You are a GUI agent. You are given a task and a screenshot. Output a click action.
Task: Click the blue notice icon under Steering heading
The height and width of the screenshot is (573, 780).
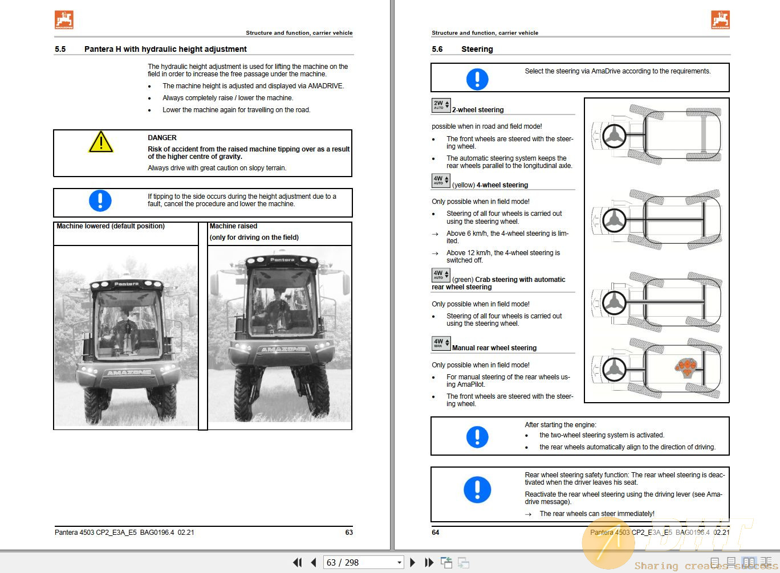click(477, 79)
